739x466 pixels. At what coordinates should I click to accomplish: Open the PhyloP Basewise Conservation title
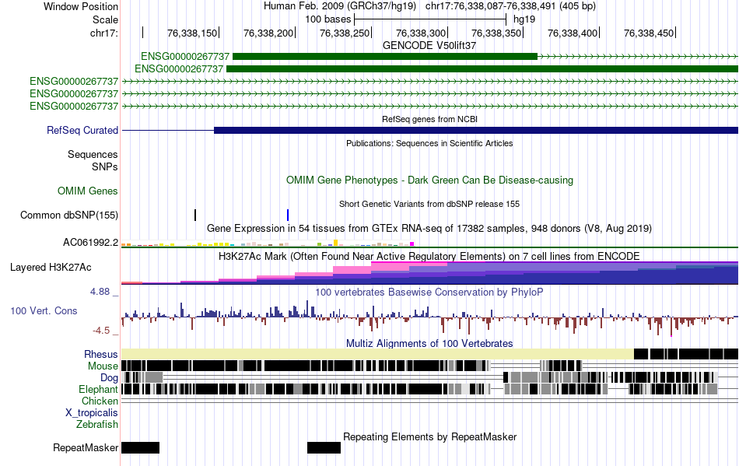[x=429, y=293]
